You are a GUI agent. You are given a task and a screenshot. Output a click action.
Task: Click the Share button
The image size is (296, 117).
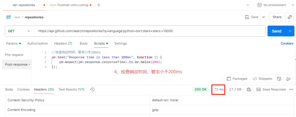coord(277,17)
